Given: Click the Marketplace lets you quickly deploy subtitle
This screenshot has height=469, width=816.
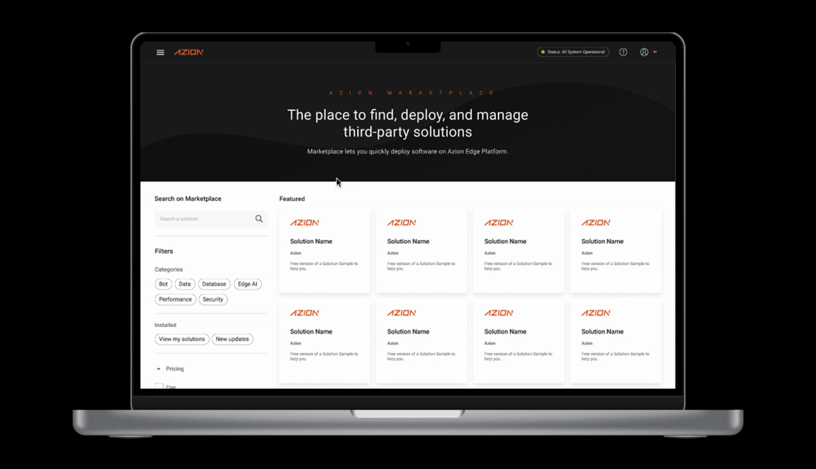Looking at the screenshot, I should pyautogui.click(x=407, y=152).
